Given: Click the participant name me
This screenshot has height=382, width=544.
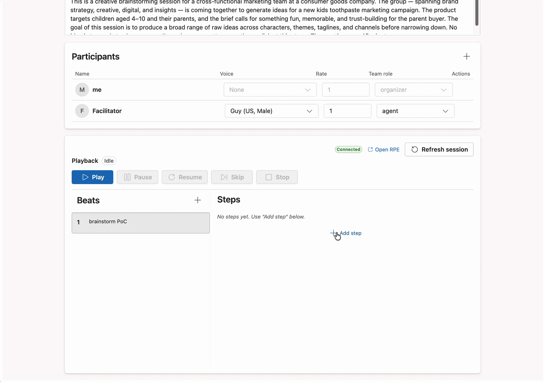Looking at the screenshot, I should [97, 90].
